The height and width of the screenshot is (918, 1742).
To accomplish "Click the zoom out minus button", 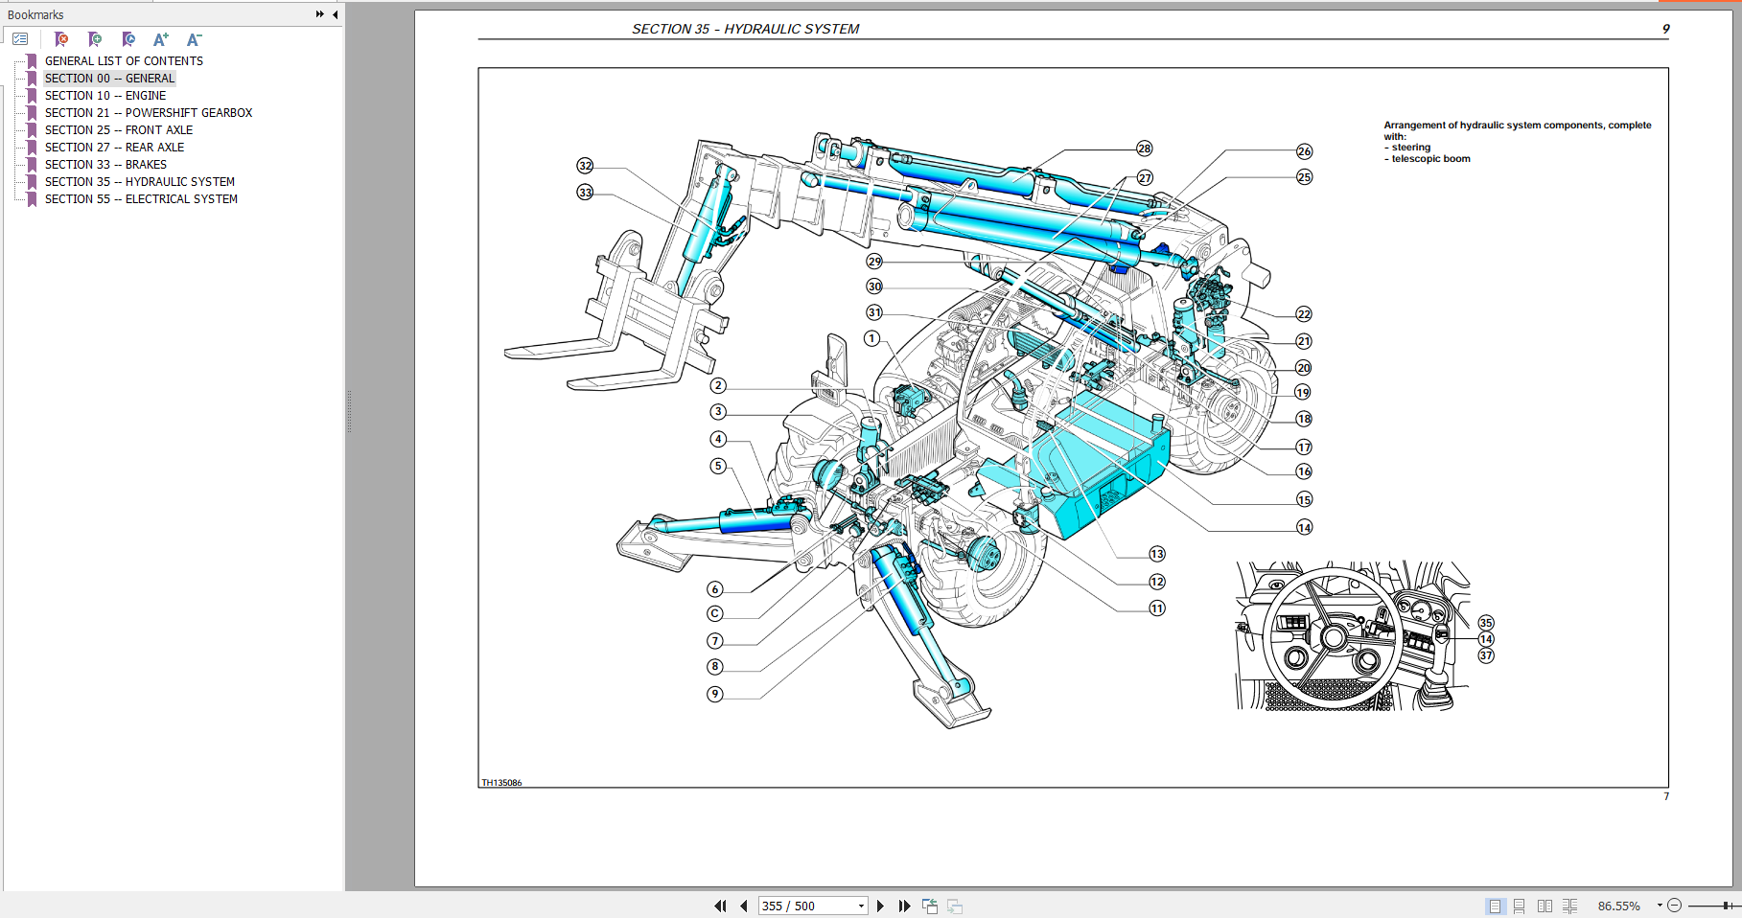I will coord(1675,906).
